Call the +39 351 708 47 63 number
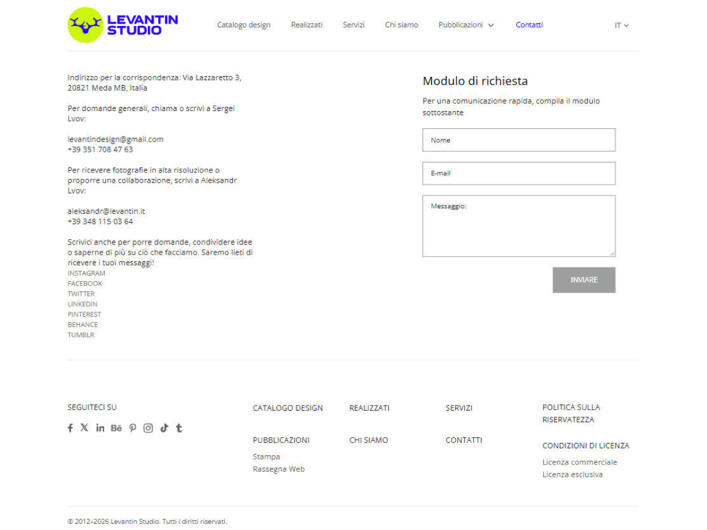The width and height of the screenshot is (707, 530). click(100, 150)
